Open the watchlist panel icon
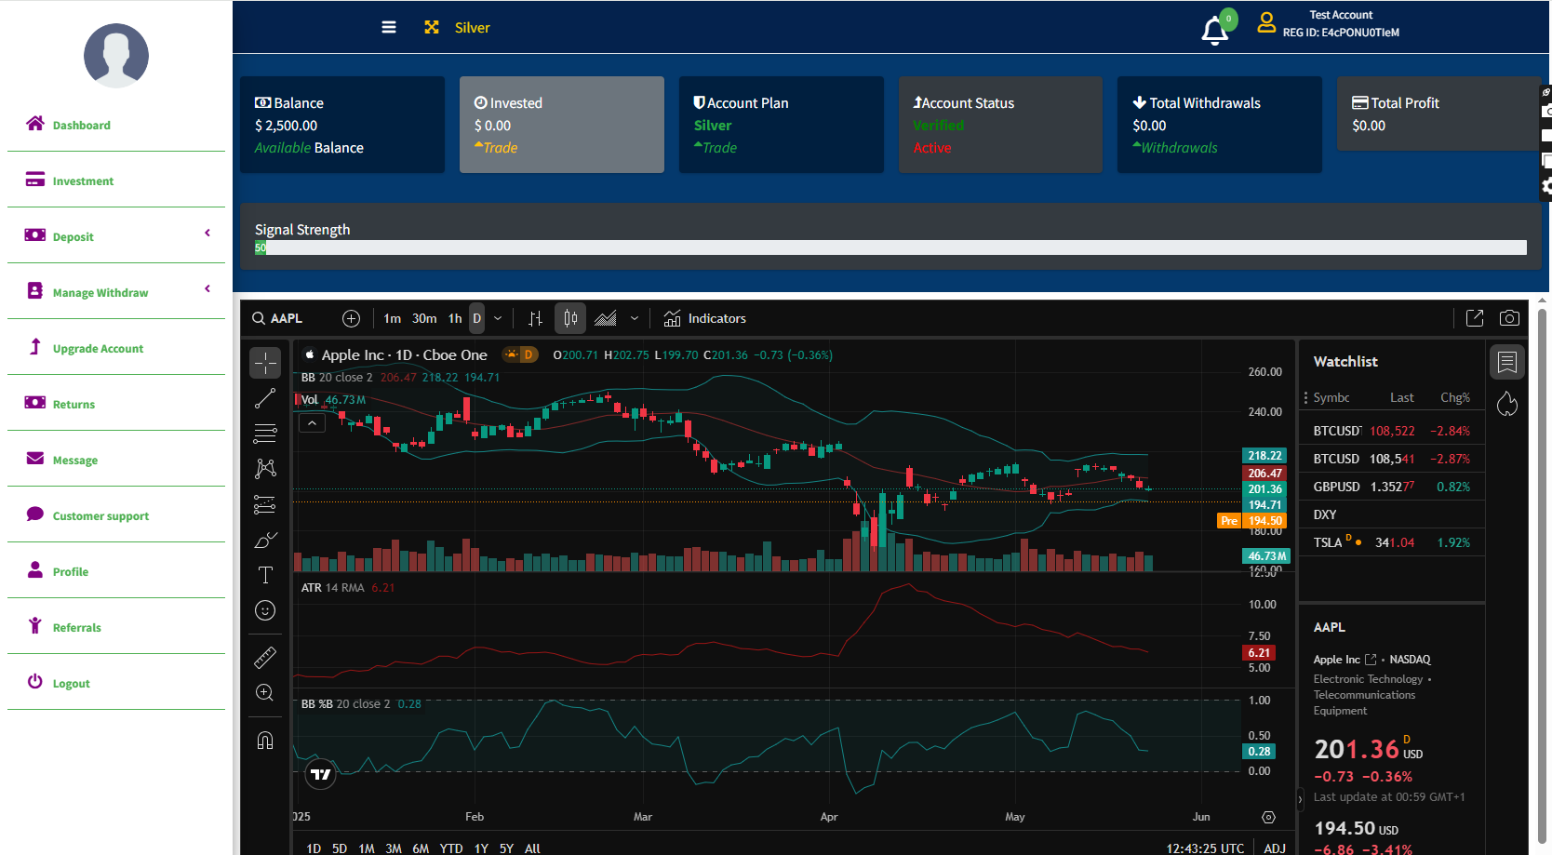Screen dimensions: 1552x855 1507,362
